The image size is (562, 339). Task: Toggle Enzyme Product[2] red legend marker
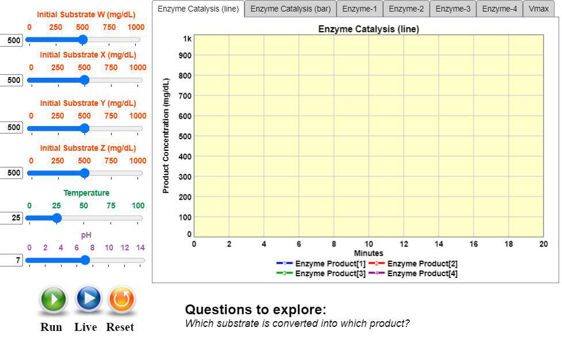point(377,264)
